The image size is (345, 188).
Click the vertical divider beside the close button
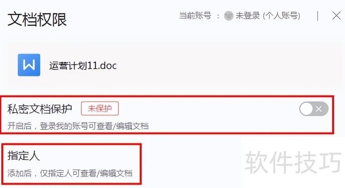(318, 16)
